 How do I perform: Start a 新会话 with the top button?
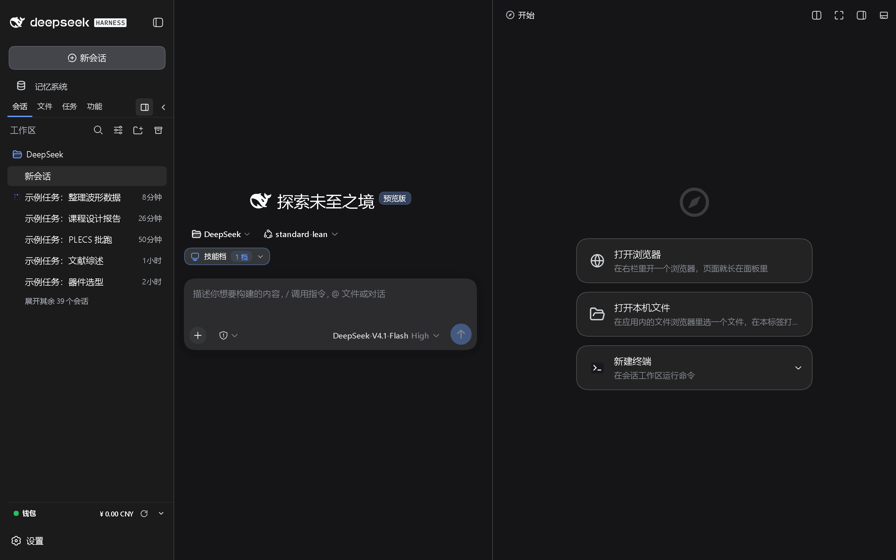[x=87, y=58]
